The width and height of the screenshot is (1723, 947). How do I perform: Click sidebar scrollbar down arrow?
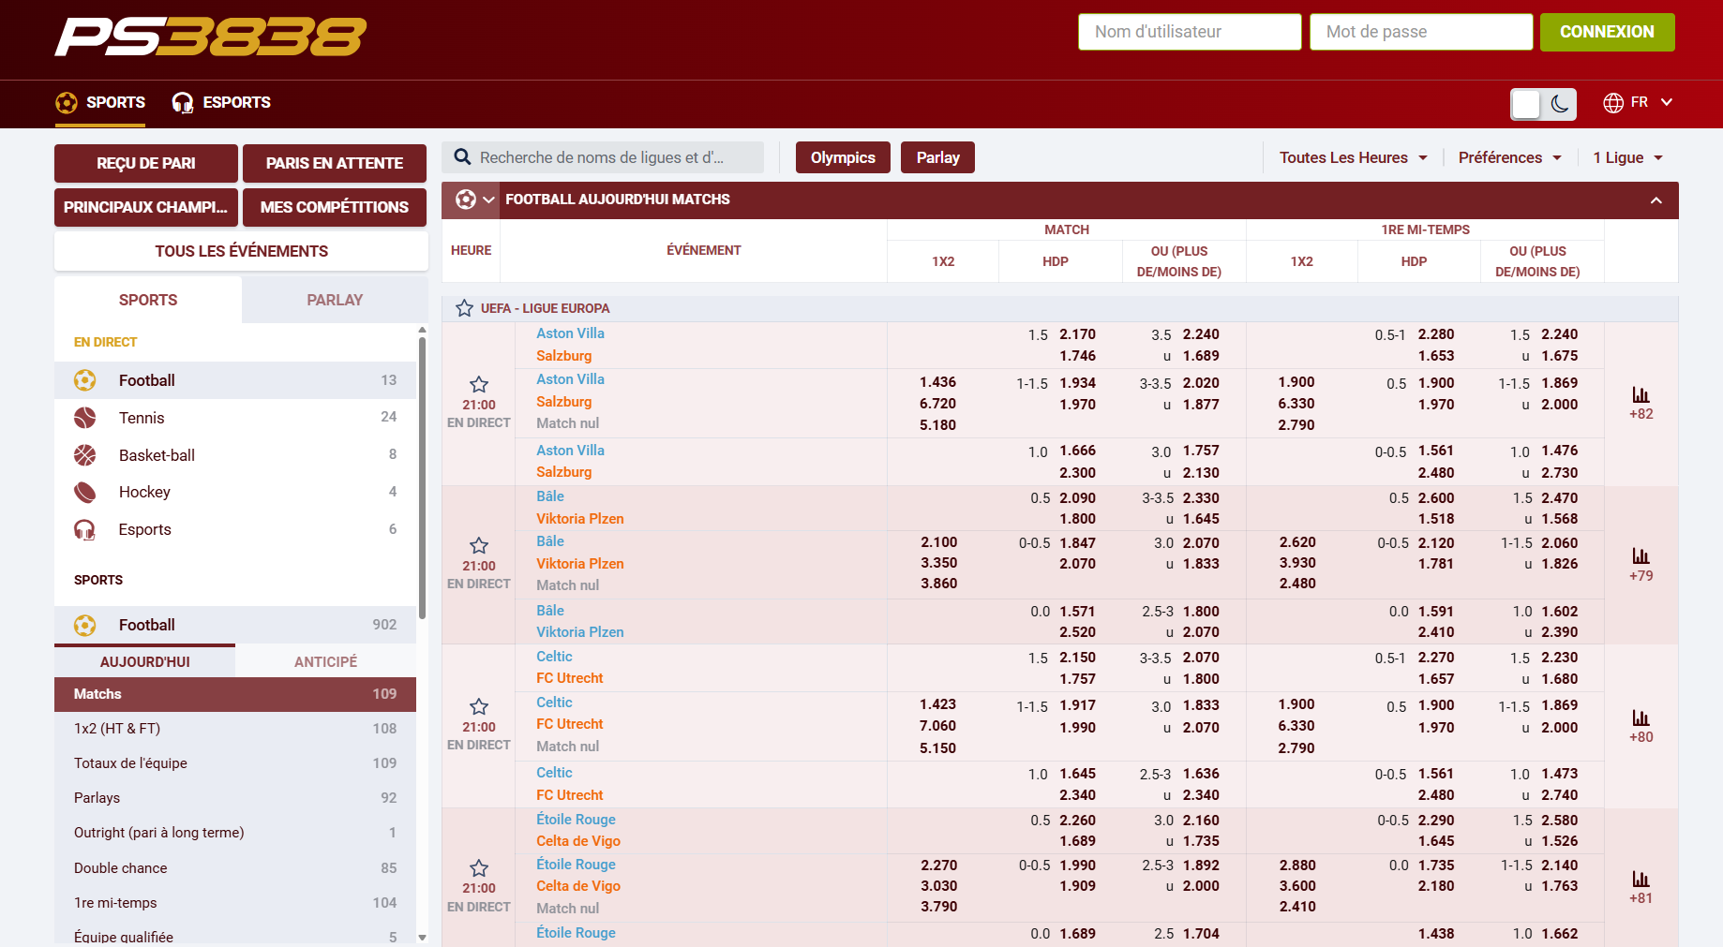422,937
